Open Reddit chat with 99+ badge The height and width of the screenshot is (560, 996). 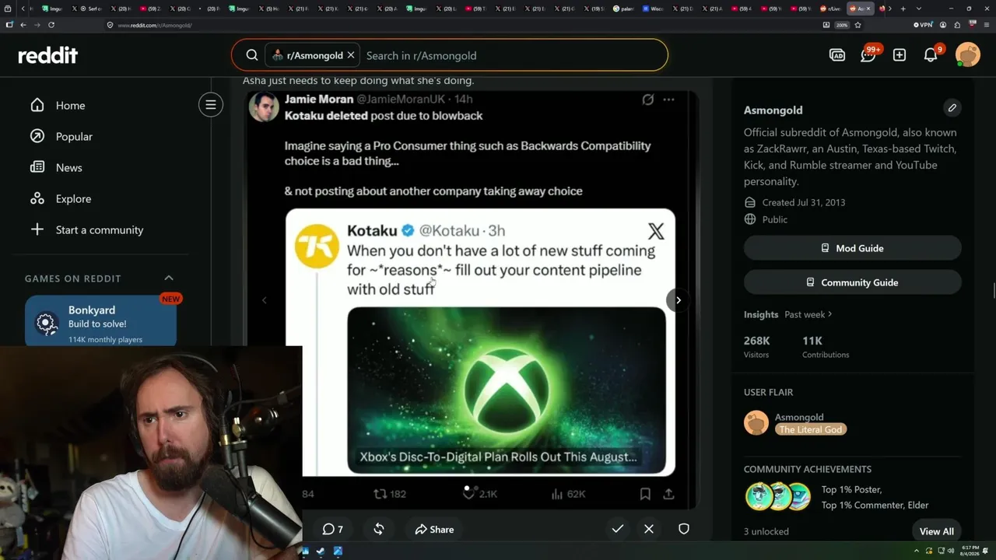pos(868,55)
